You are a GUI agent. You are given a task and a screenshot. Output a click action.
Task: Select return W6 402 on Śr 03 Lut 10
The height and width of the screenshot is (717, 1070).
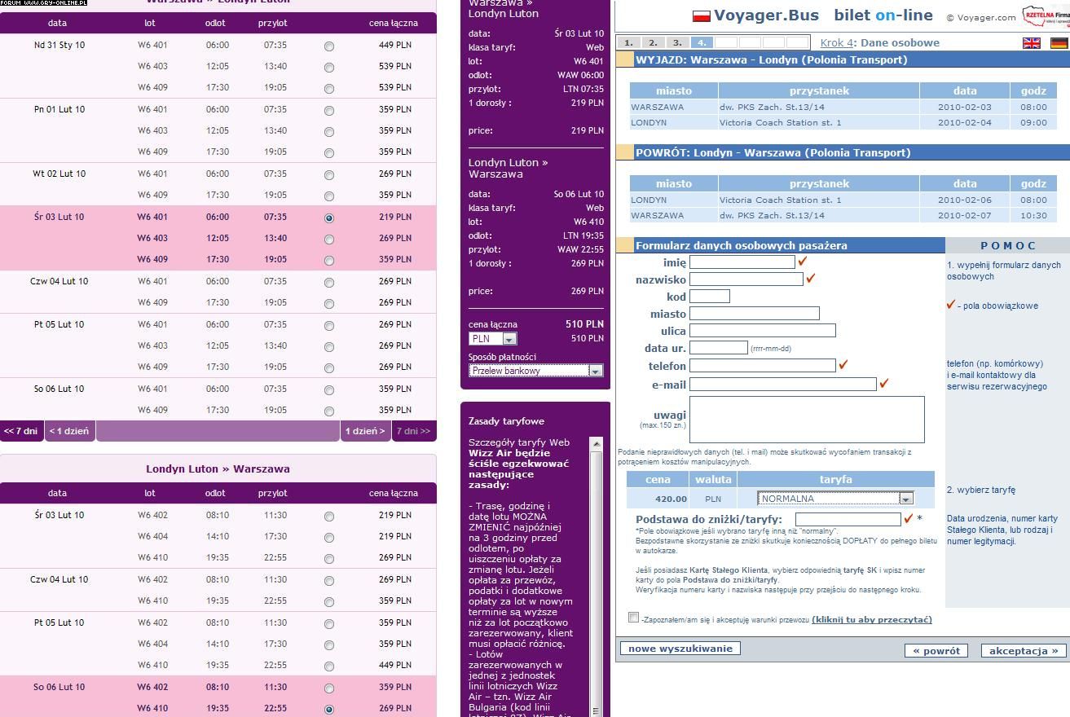point(329,517)
